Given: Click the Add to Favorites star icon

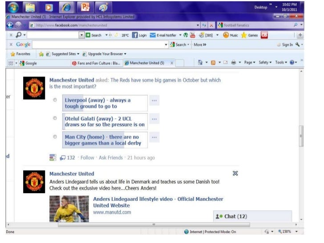Looking at the screenshot, I should [41, 54].
